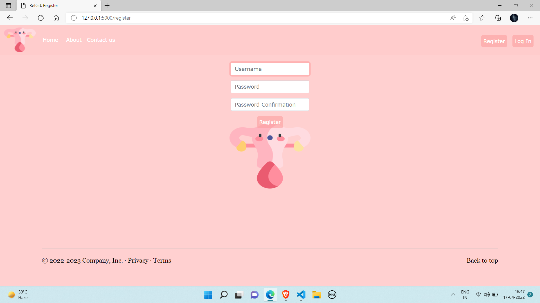Focus the Password Confirmation field
This screenshot has height=303, width=540.
(x=270, y=105)
